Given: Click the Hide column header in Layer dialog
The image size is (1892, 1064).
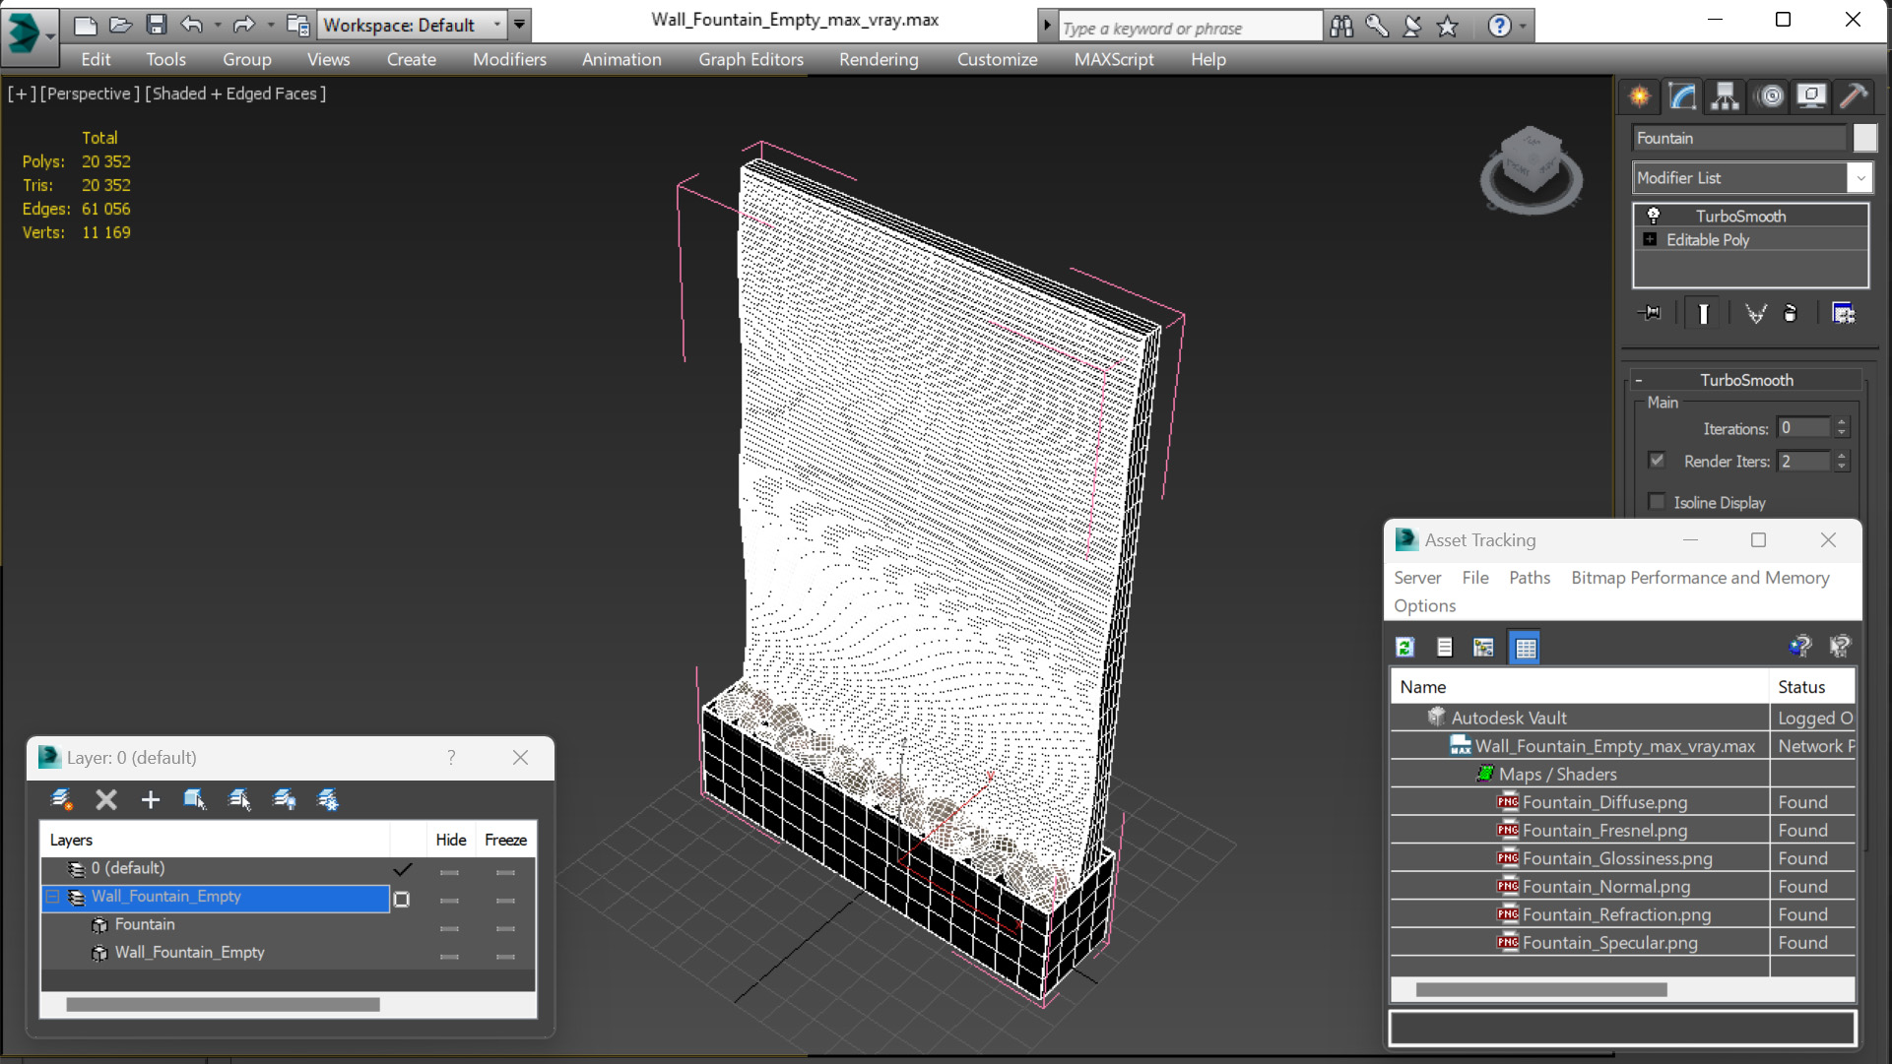Looking at the screenshot, I should click(451, 840).
